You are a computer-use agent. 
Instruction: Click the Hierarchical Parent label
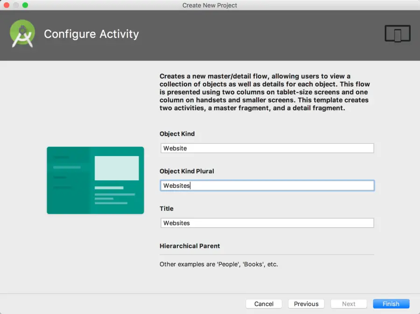pyautogui.click(x=189, y=246)
